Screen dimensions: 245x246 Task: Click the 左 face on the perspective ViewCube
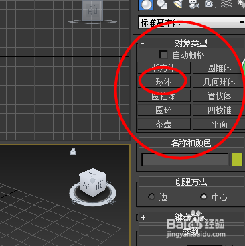click(86, 186)
